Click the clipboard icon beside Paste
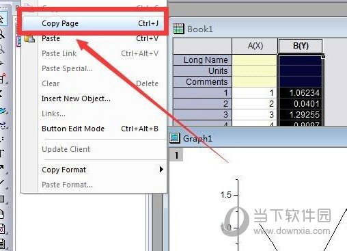 [x=29, y=39]
